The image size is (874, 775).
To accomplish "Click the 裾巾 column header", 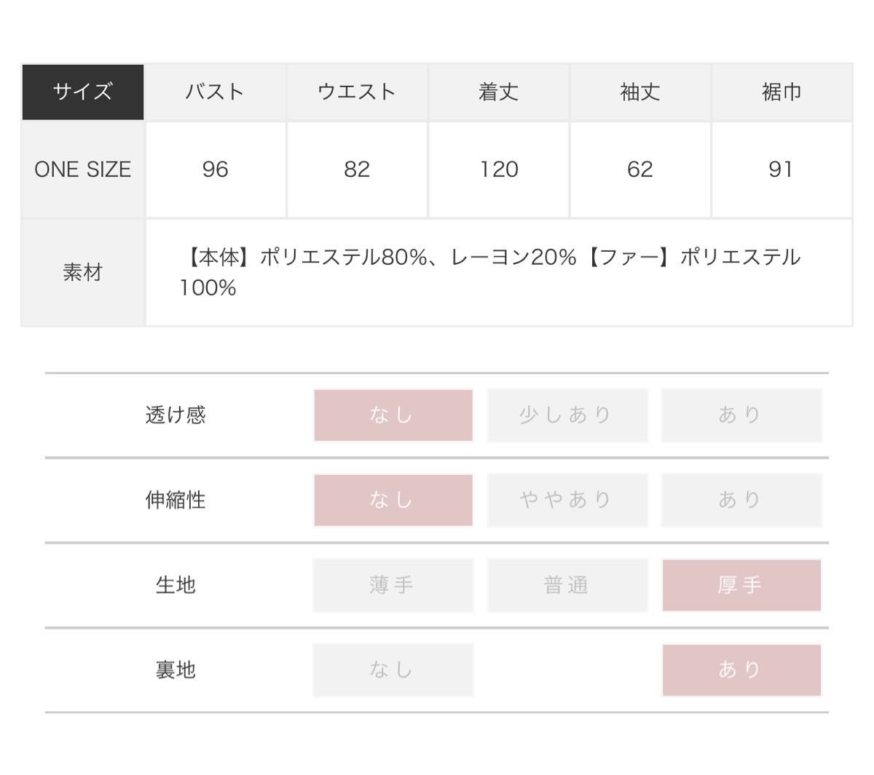I will pos(782,92).
